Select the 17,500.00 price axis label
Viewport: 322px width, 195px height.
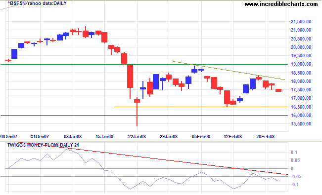[x=301, y=90]
